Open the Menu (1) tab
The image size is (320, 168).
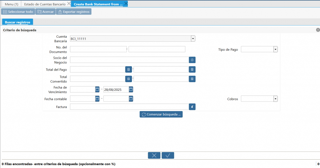click(x=11, y=4)
